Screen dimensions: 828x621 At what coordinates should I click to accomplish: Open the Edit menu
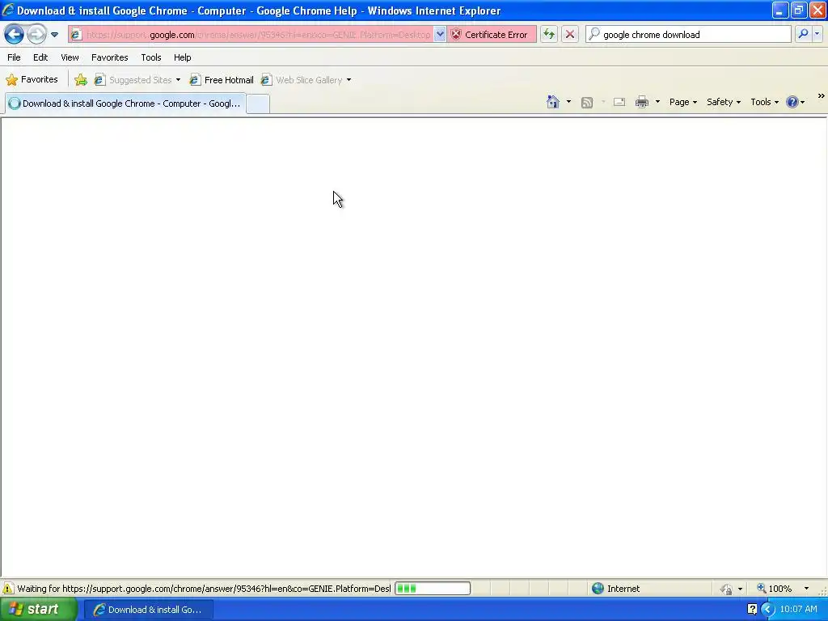(x=40, y=57)
